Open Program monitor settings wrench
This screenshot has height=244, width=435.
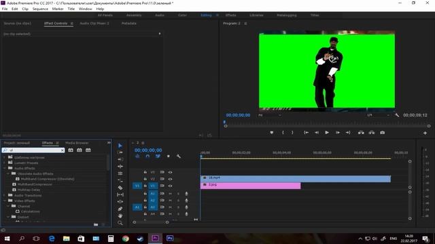coord(397,115)
